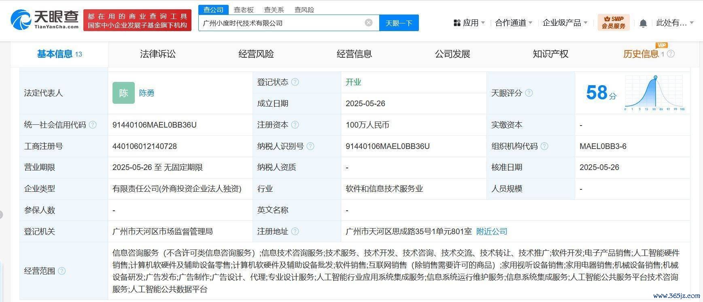Click registration number 440106012140728

[x=144, y=146]
